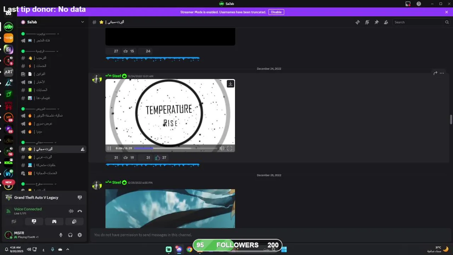453x255 pixels.
Task: Forward the Temperature Rise video message
Action: [x=435, y=73]
